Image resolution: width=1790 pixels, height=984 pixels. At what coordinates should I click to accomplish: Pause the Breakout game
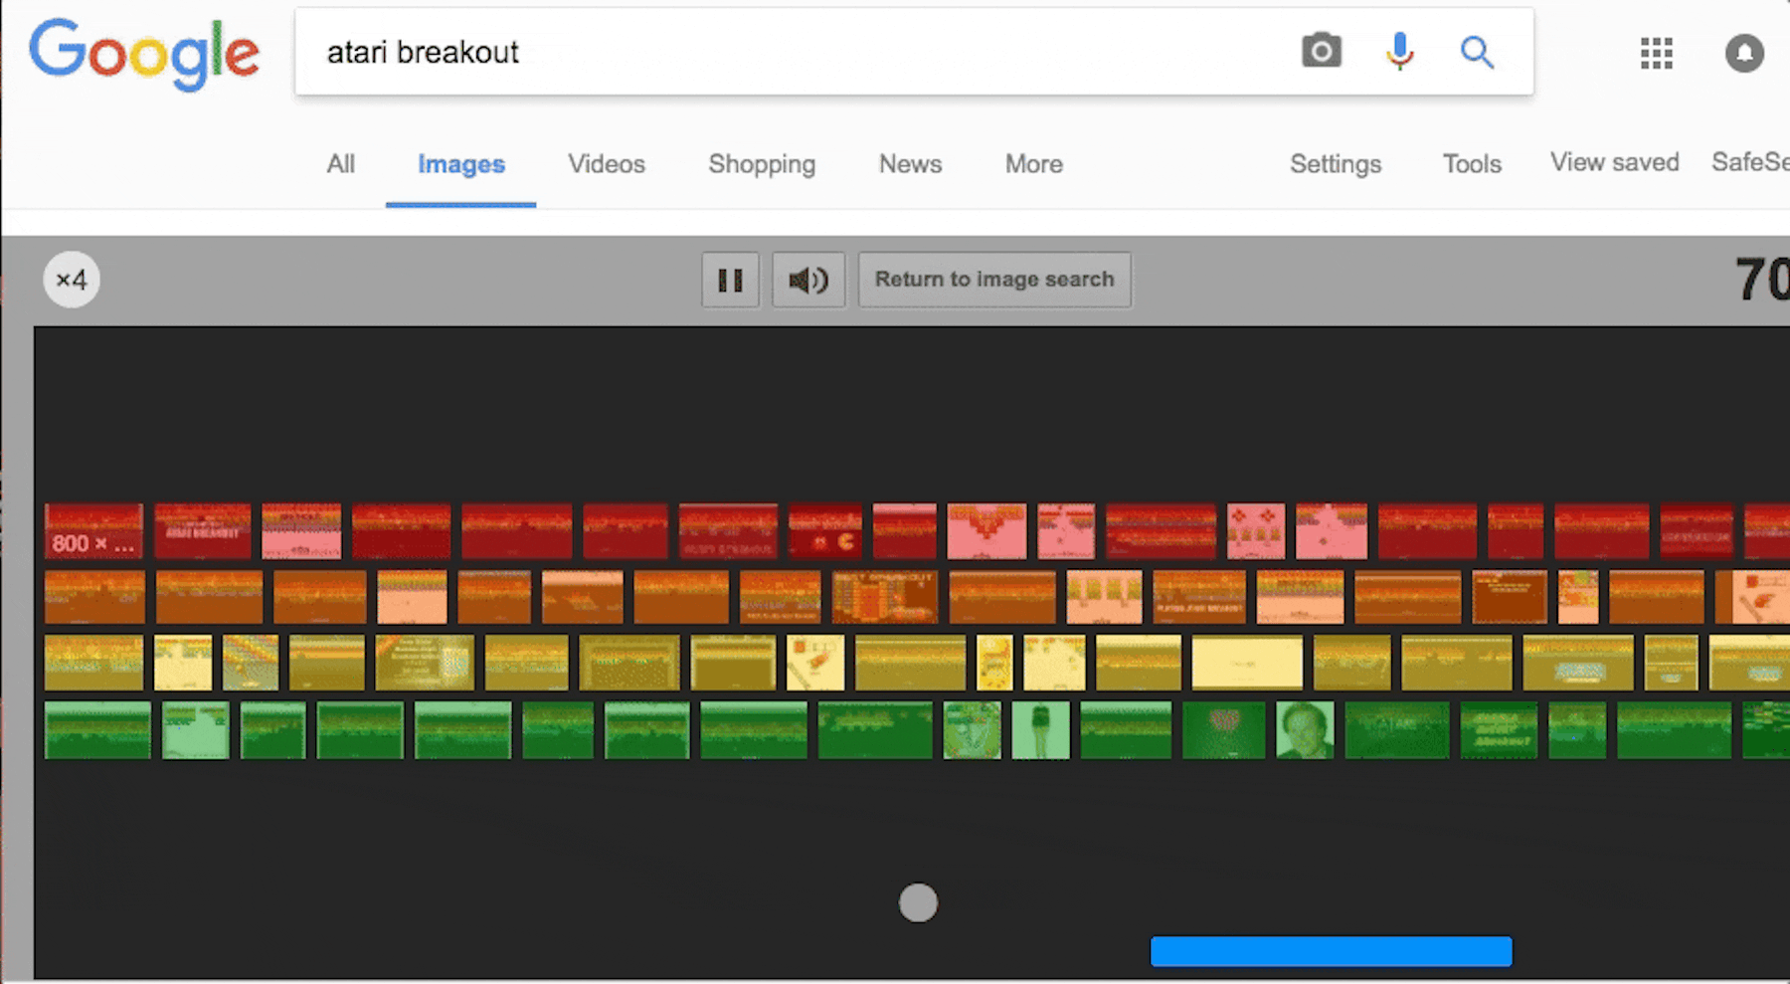coord(731,280)
